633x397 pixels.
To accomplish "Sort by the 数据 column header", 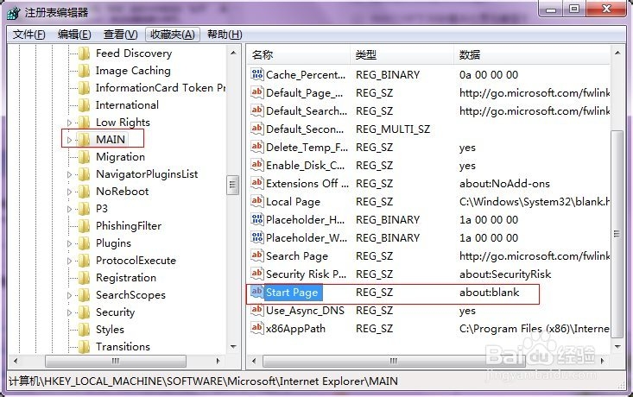I will click(532, 55).
